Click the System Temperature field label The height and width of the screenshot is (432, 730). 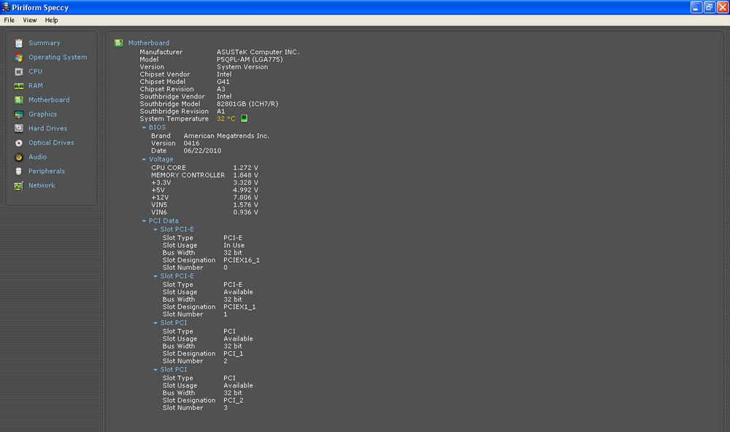(174, 119)
